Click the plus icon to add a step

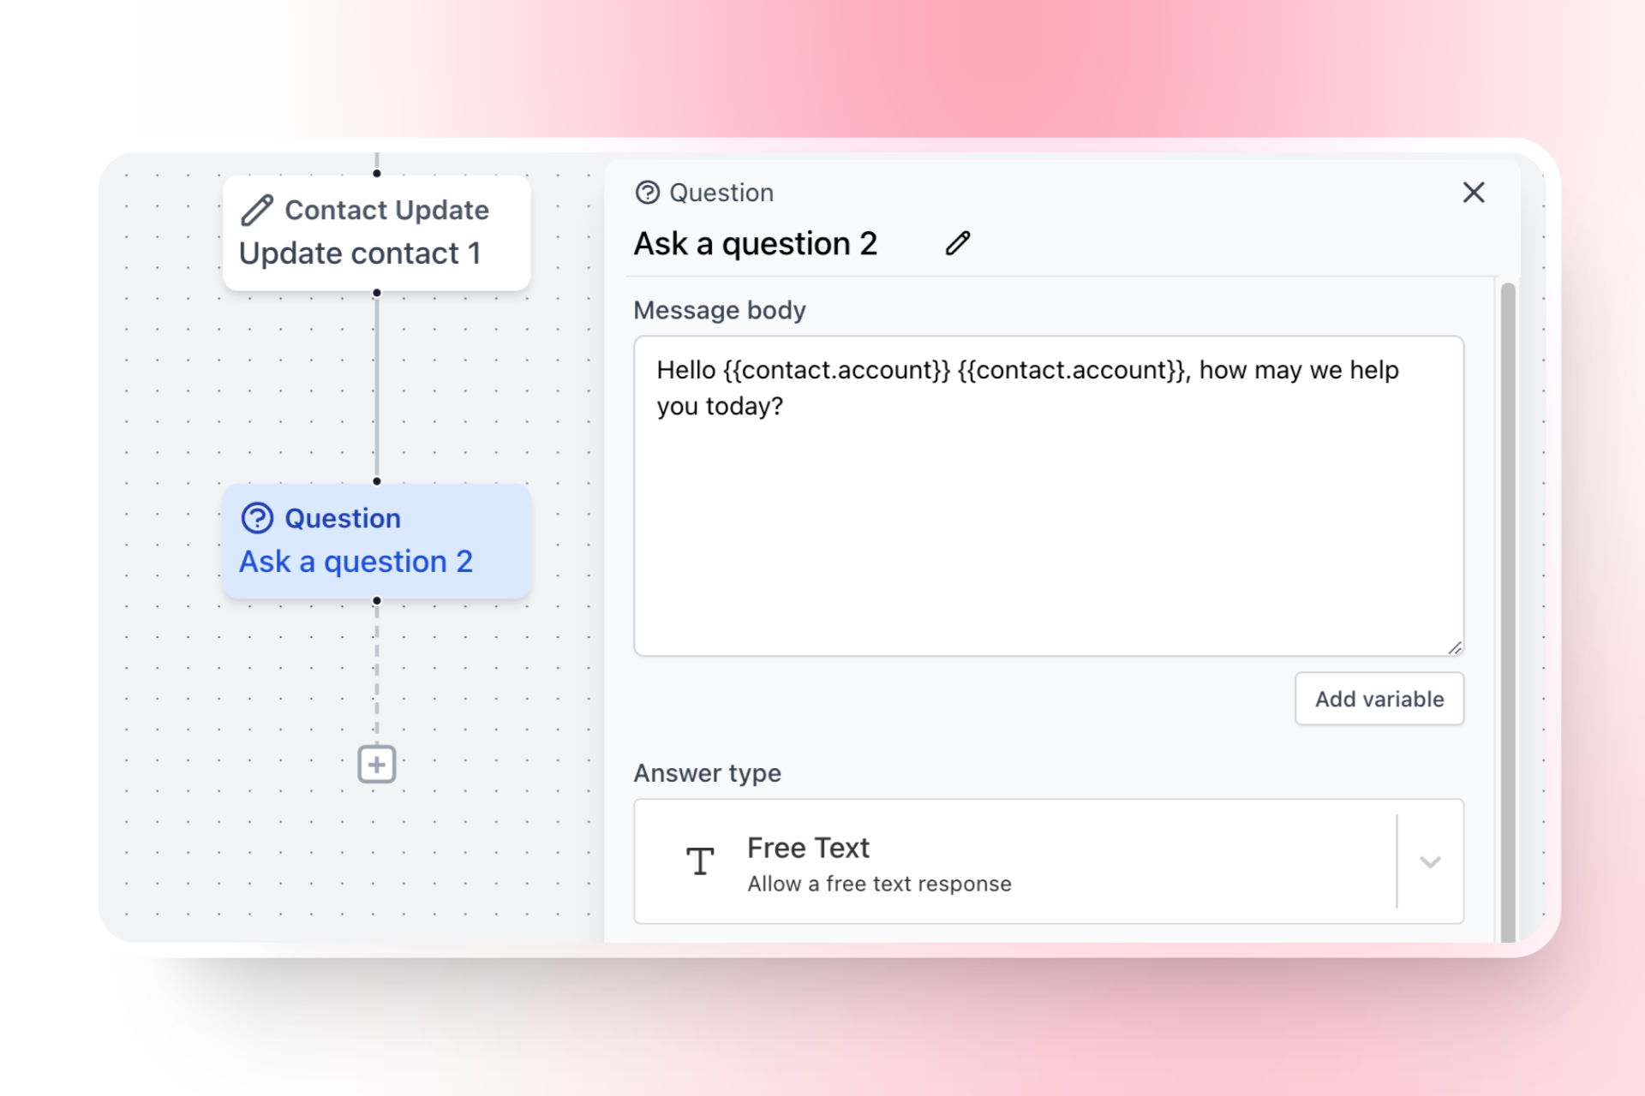[376, 764]
